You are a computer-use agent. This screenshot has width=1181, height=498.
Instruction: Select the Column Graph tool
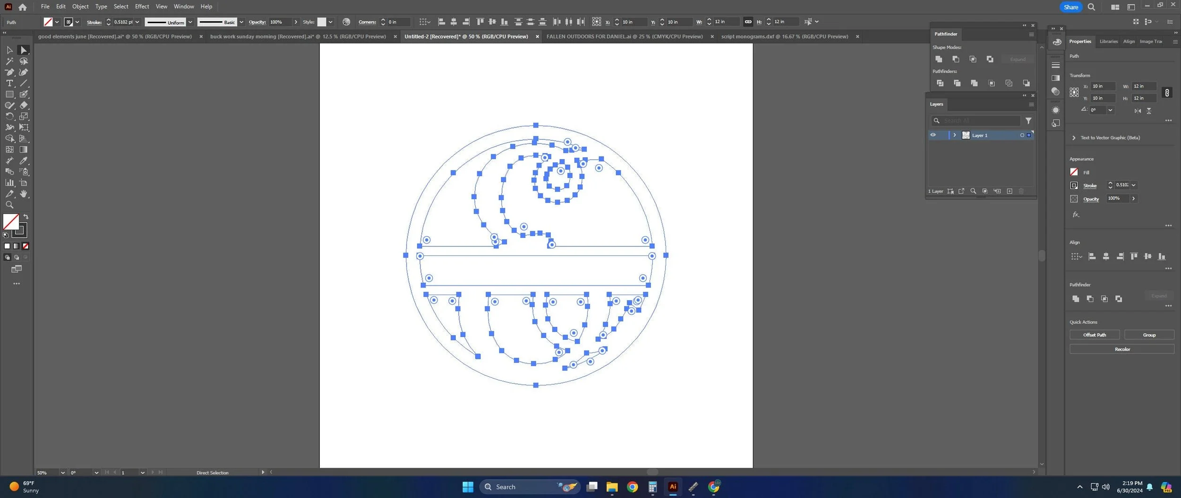9,183
